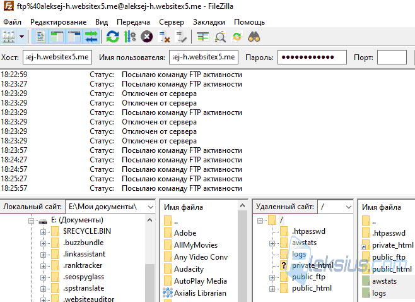Click local tree scrollbar up arrow
Screen dimensions: 415x302
[x=150, y=220]
